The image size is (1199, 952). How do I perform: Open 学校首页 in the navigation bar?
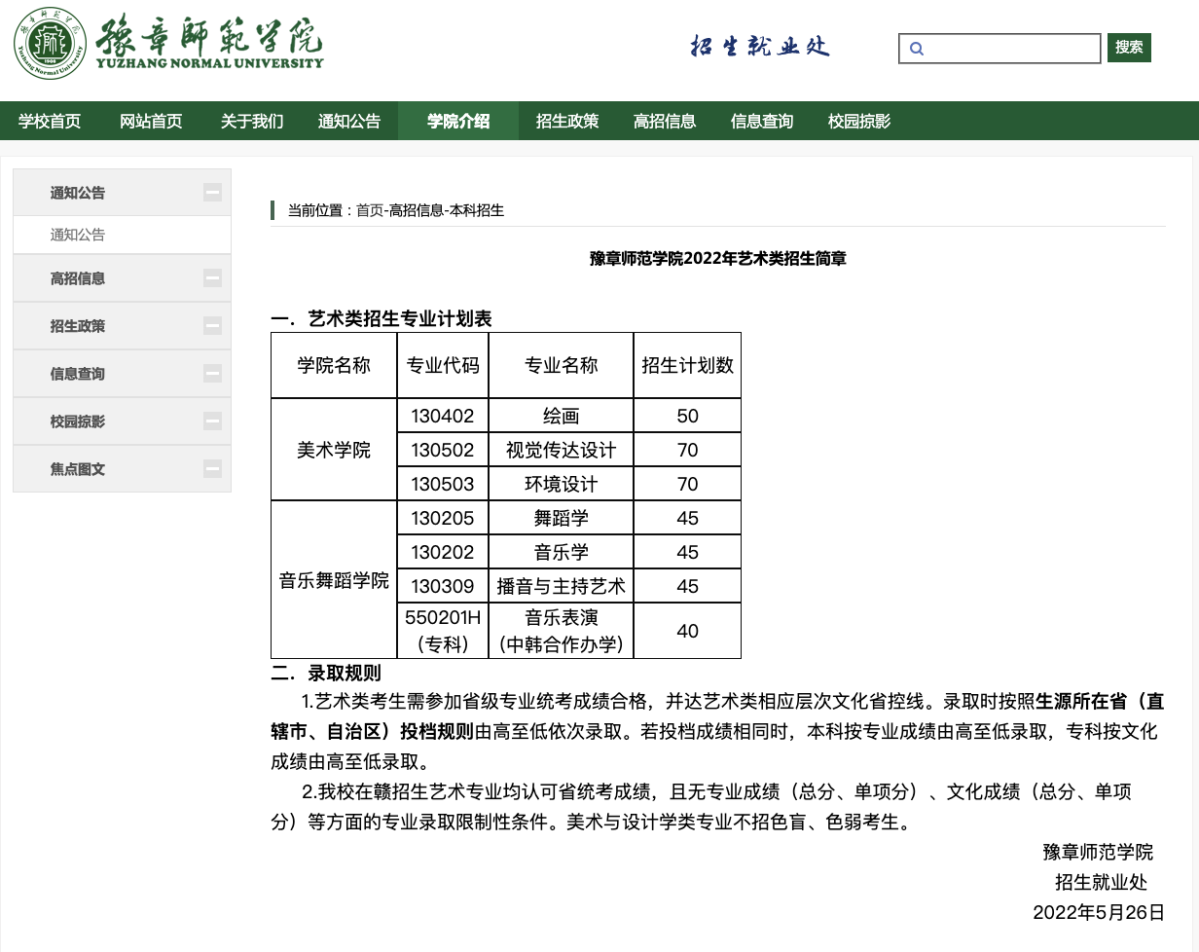pyautogui.click(x=50, y=121)
